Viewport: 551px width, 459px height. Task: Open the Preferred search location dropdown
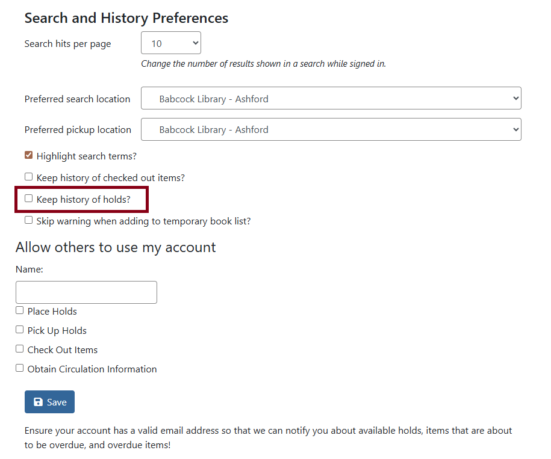[x=331, y=98]
